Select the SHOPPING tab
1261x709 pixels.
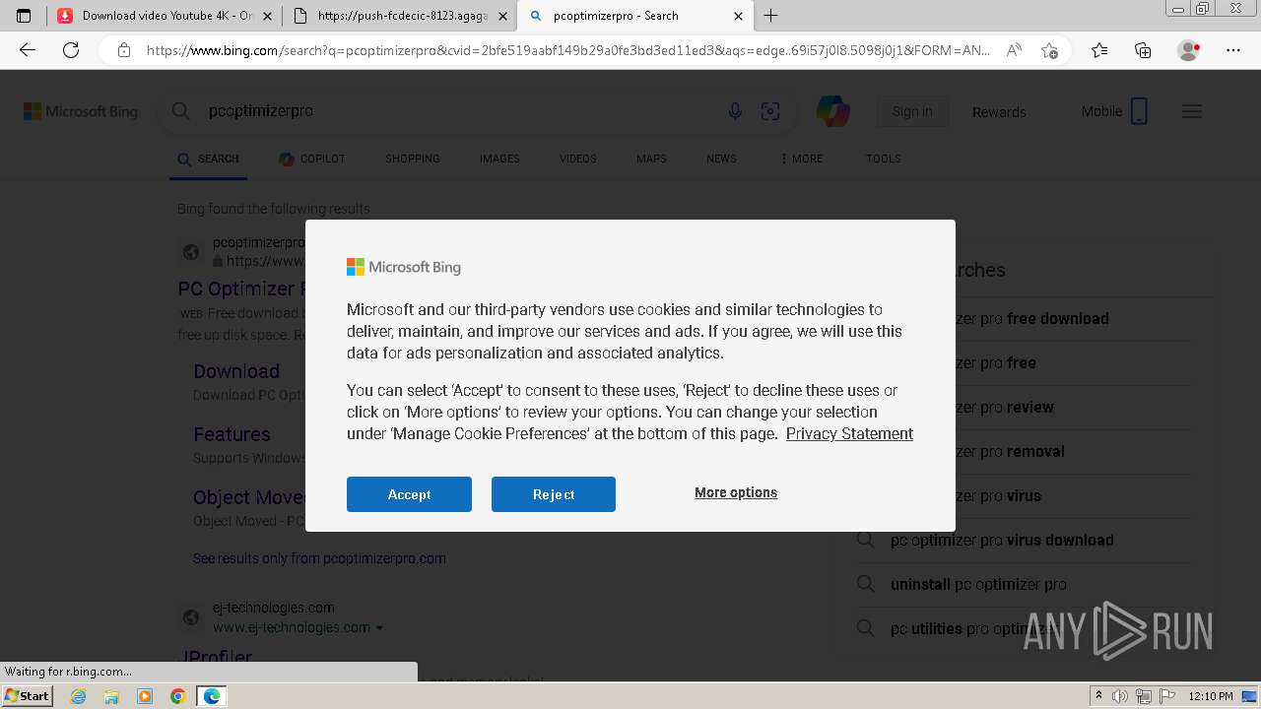click(413, 159)
